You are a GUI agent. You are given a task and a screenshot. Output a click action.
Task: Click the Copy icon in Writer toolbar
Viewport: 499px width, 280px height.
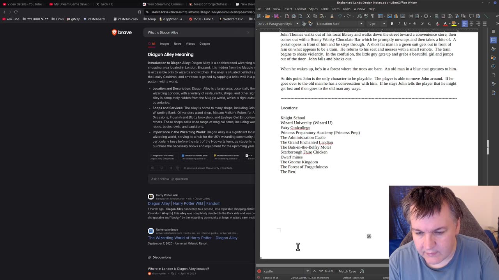click(315, 16)
